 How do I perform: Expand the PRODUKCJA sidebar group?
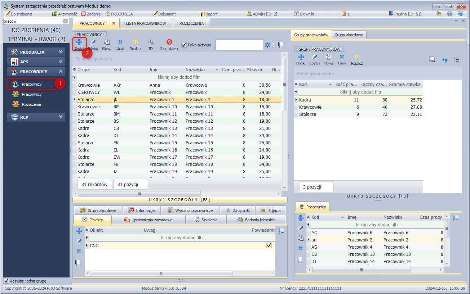[x=36, y=52]
